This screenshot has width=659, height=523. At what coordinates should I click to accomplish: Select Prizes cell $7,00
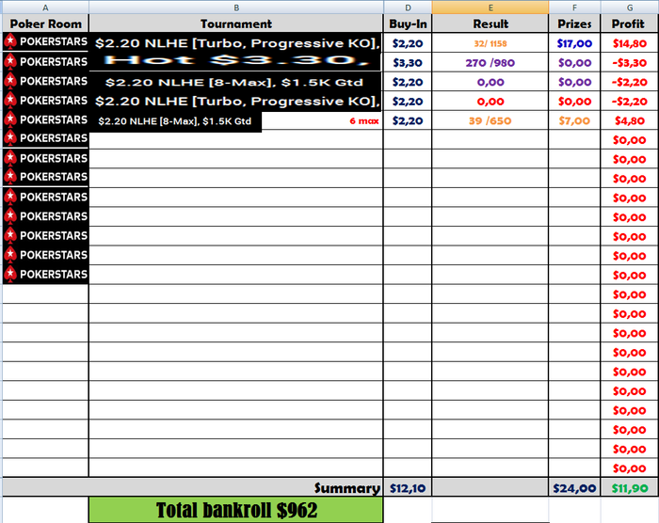tap(574, 120)
